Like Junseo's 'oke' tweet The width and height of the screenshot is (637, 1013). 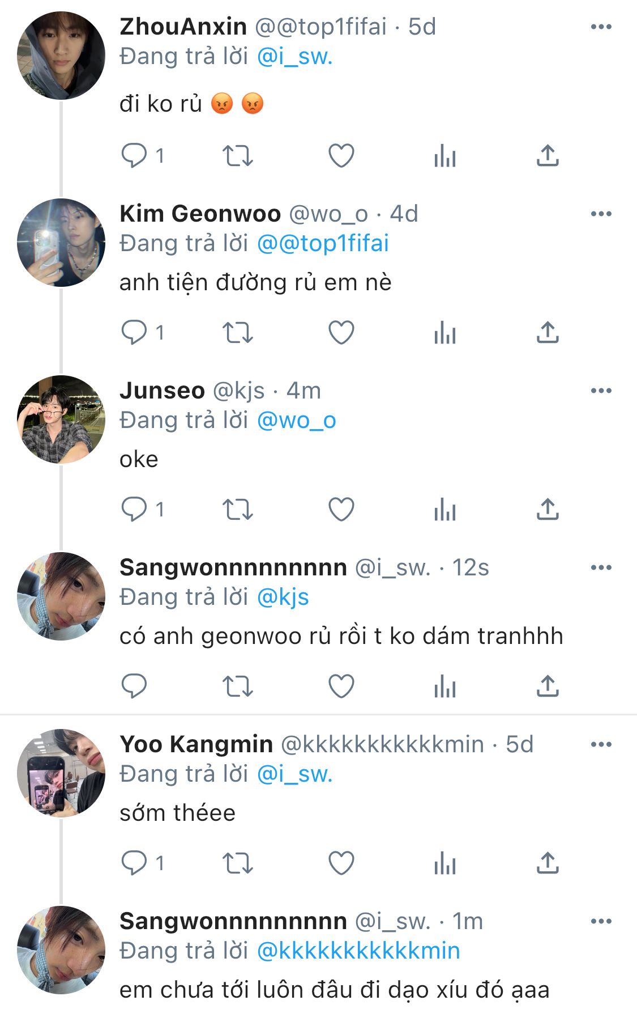point(341,509)
